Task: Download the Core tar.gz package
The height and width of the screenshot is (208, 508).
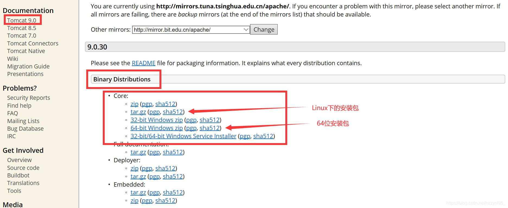Action: 138,112
